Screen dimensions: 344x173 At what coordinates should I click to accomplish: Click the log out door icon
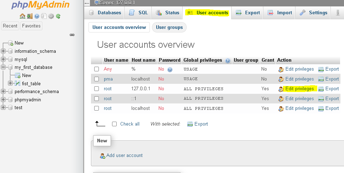click(x=30, y=16)
